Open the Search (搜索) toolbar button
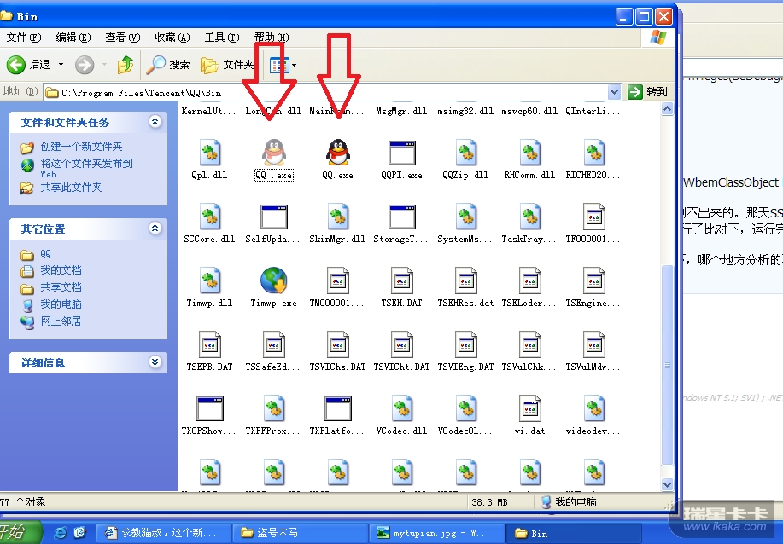The image size is (783, 544). (168, 64)
